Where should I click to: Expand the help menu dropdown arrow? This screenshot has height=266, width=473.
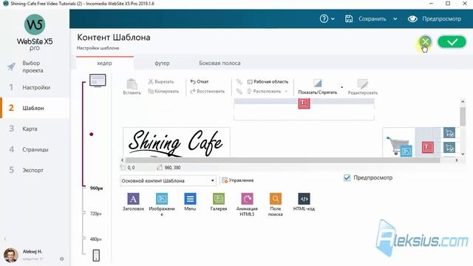pos(333,18)
